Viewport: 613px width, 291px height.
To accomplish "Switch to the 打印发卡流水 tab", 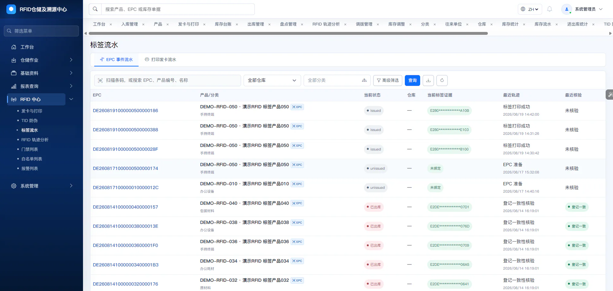I will click(x=161, y=60).
